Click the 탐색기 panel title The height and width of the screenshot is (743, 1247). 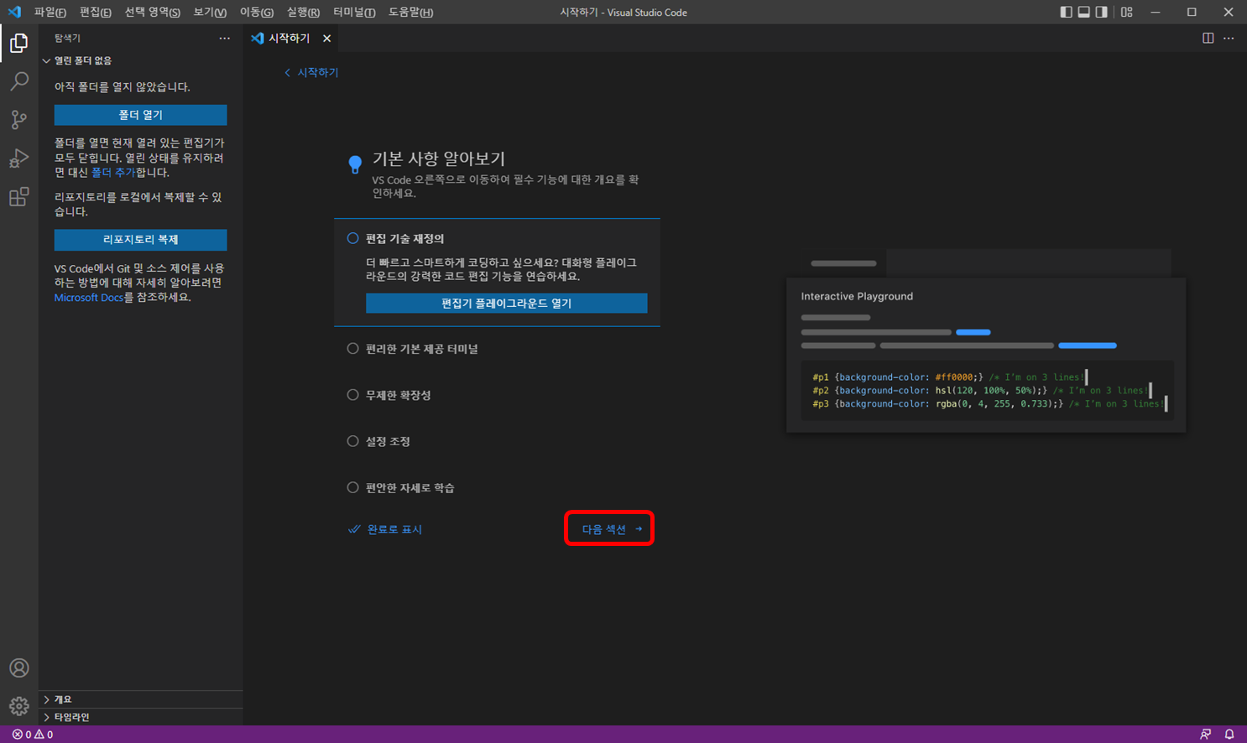67,39
